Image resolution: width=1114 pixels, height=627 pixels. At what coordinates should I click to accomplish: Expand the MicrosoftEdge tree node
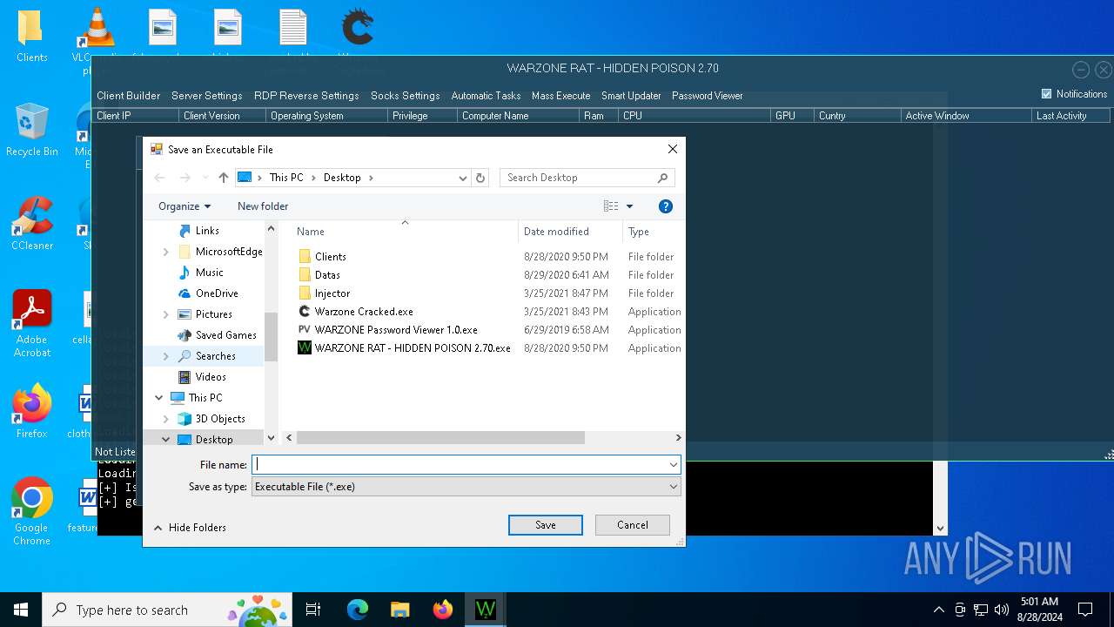(x=166, y=252)
